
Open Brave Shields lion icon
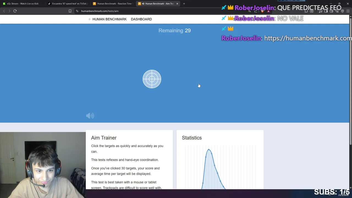tap(262, 11)
